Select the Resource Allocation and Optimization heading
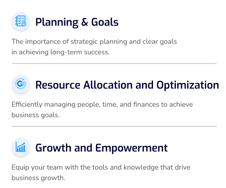The width and height of the screenshot is (226, 188). pos(127,85)
